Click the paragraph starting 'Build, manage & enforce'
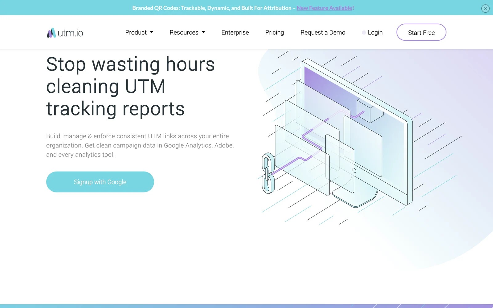Image resolution: width=493 pixels, height=308 pixels. 140,145
